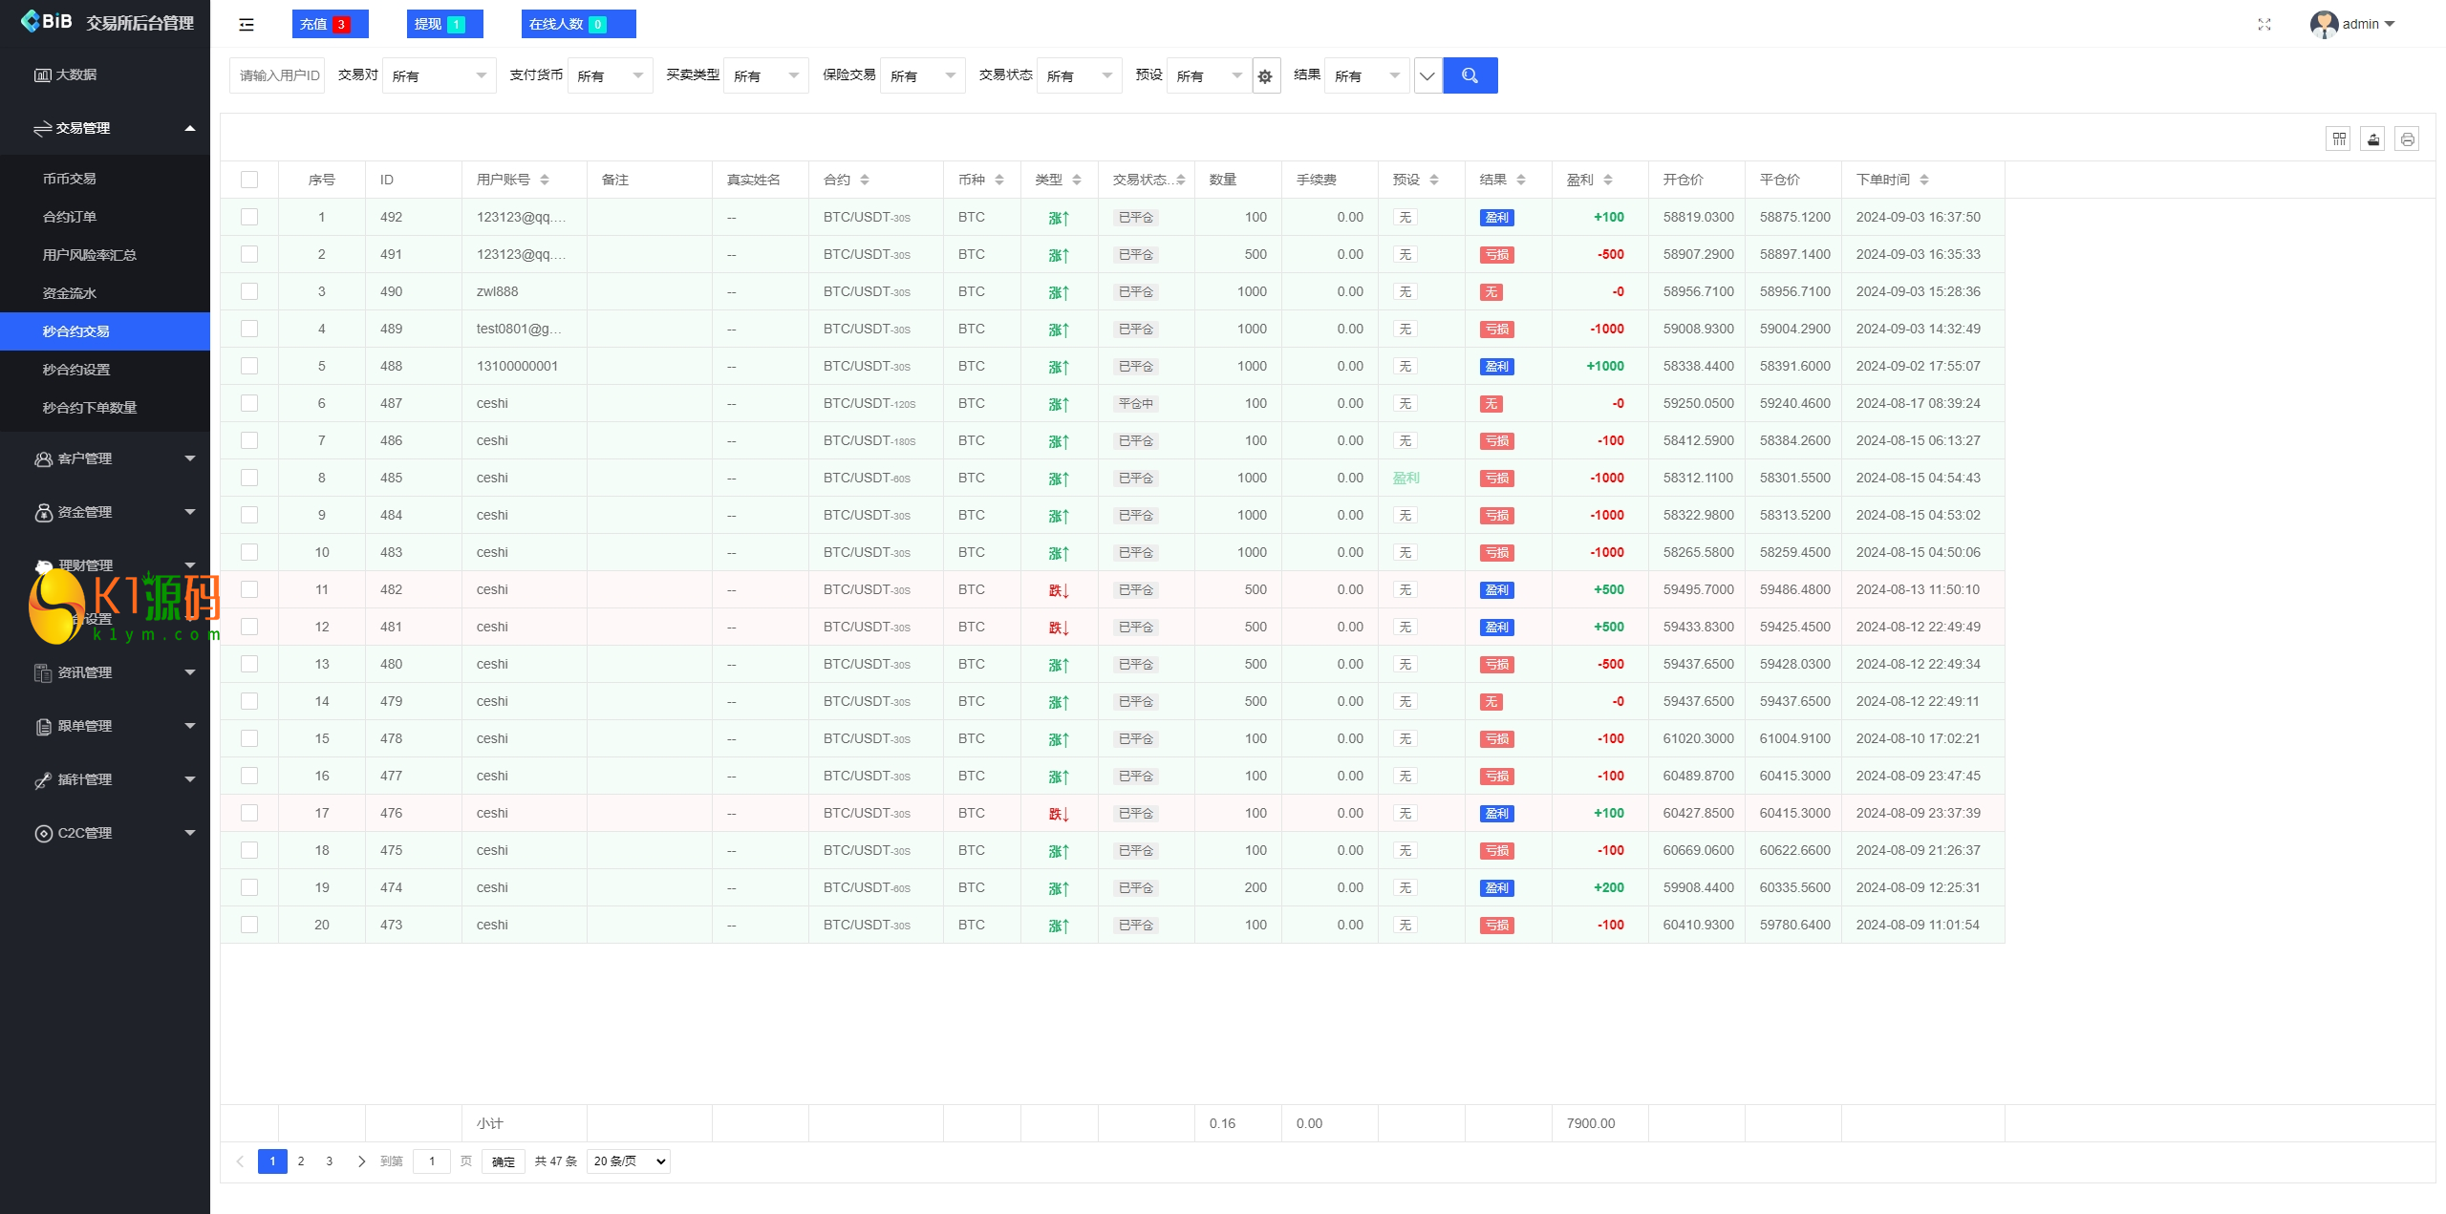Enter fullscreen using the expand icon
The height and width of the screenshot is (1214, 2446).
(2264, 25)
